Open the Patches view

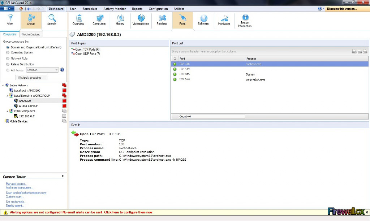pyautogui.click(x=162, y=20)
